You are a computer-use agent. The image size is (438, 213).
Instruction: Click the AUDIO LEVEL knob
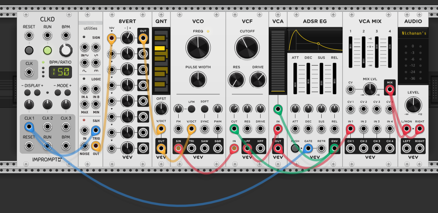pyautogui.click(x=413, y=105)
